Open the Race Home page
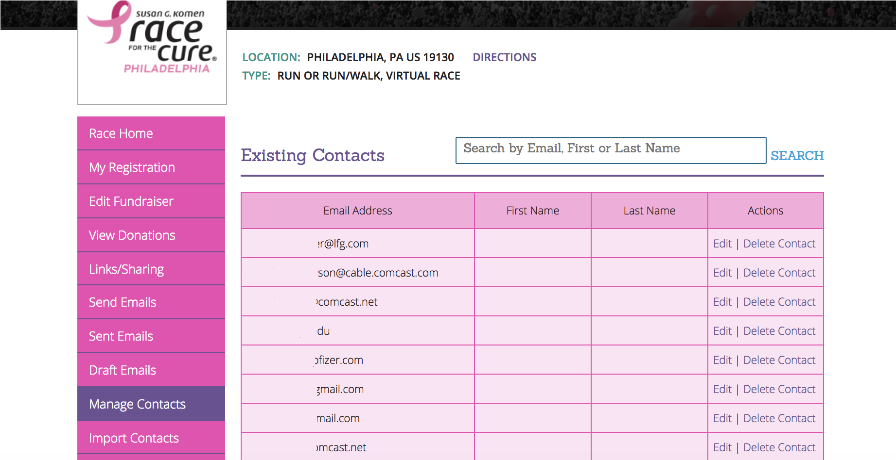The height and width of the screenshot is (460, 896). click(121, 133)
